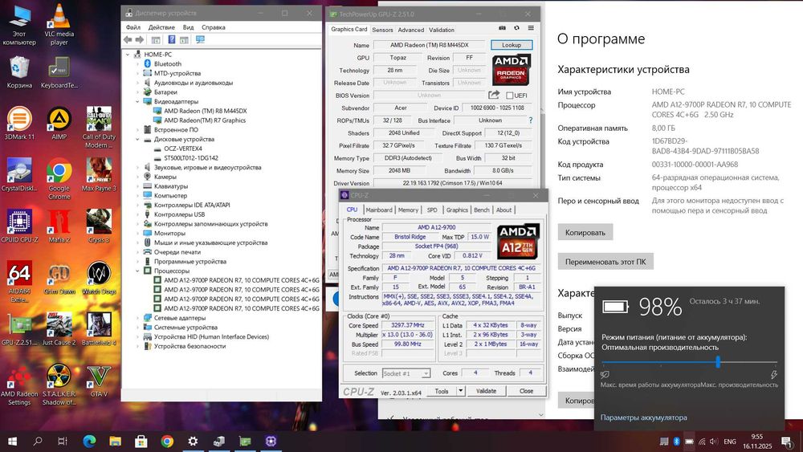
Task: Click GPU-Z BIOS export share icon
Action: click(x=494, y=95)
